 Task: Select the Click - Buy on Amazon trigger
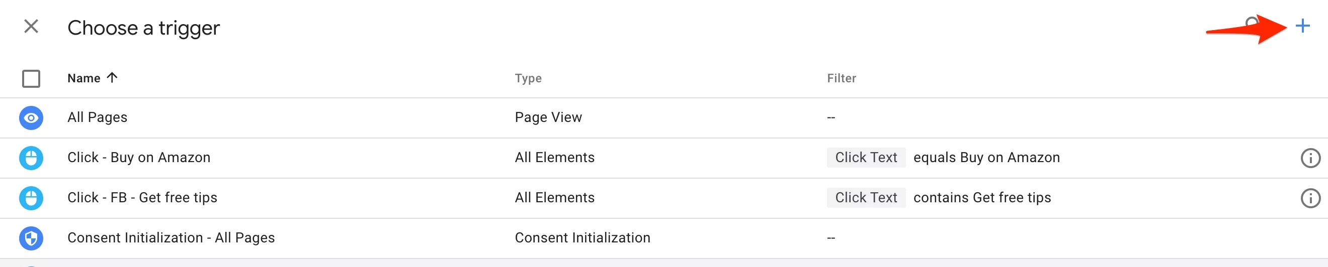coord(664,158)
